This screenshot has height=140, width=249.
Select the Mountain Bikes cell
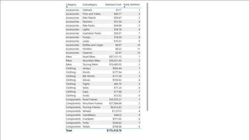coord(91,61)
